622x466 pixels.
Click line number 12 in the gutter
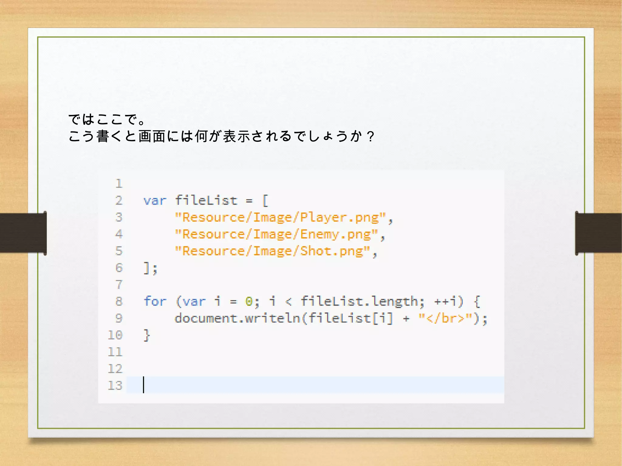115,369
